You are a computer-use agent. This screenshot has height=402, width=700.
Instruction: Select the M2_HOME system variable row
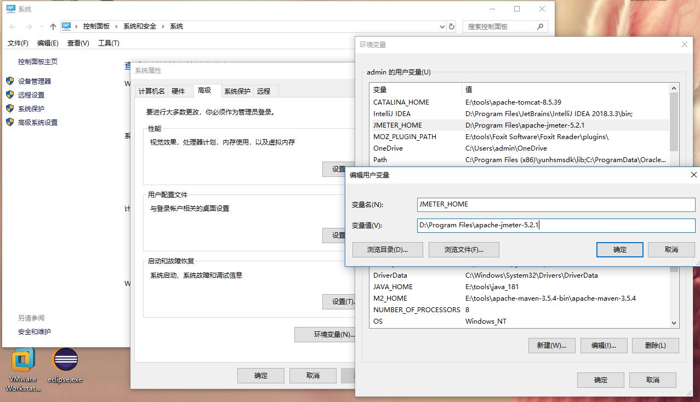pos(520,298)
